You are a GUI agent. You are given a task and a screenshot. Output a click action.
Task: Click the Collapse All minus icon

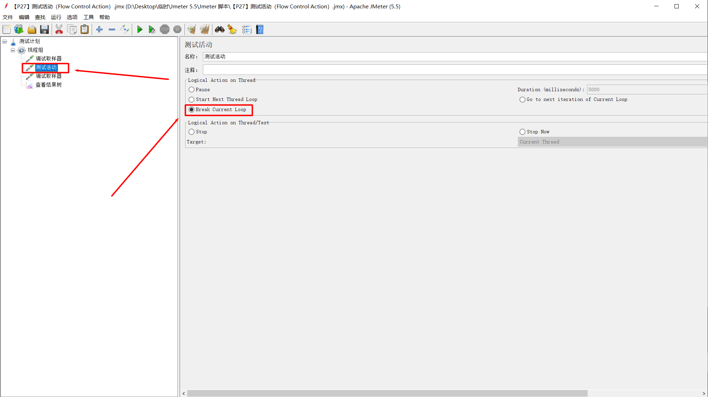point(112,30)
